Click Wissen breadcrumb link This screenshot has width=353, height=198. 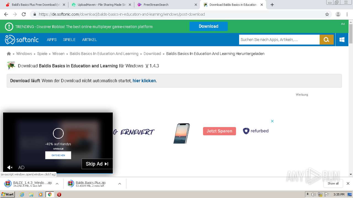click(x=58, y=54)
